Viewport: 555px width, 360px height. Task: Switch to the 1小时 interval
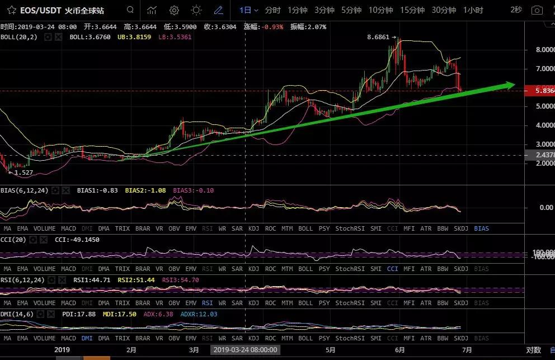click(473, 10)
